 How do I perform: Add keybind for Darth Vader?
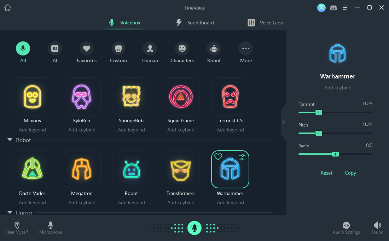coord(32,202)
